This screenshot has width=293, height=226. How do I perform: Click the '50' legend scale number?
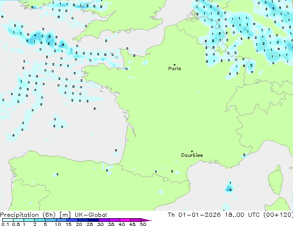[x=143, y=224]
